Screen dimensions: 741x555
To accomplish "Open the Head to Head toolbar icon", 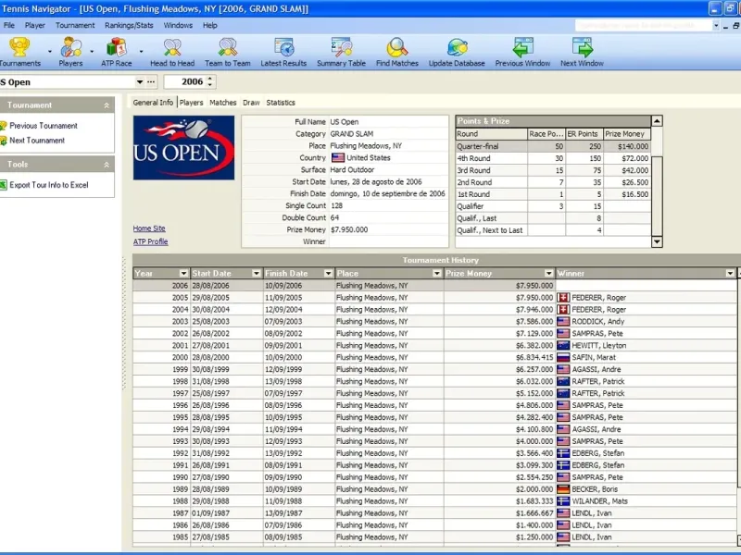I will point(172,47).
